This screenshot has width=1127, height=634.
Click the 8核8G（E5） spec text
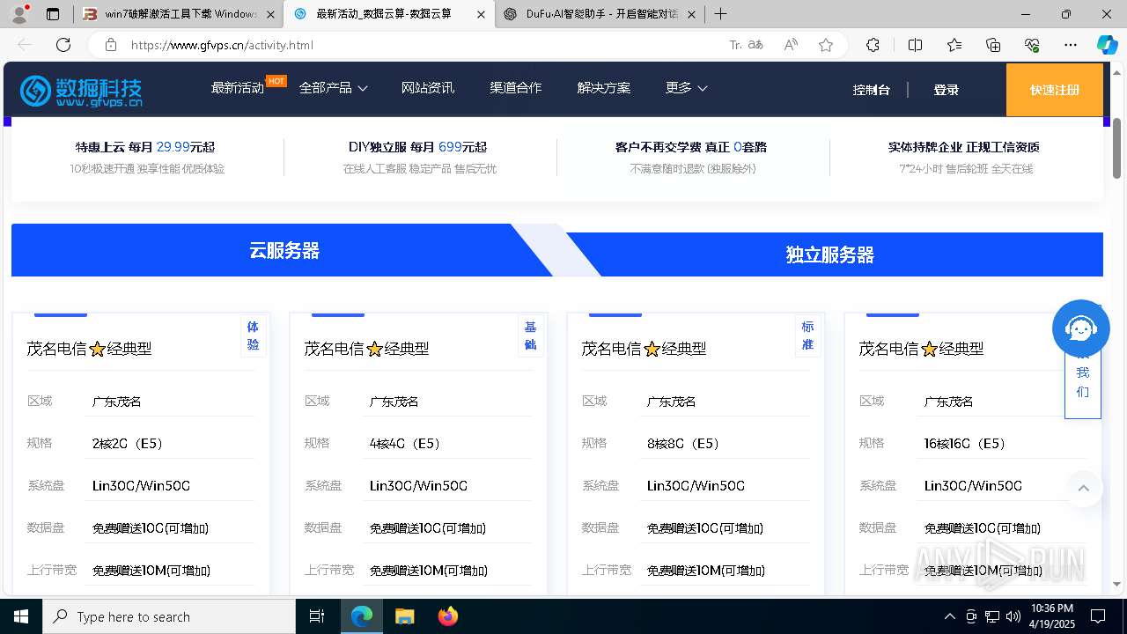click(x=683, y=444)
